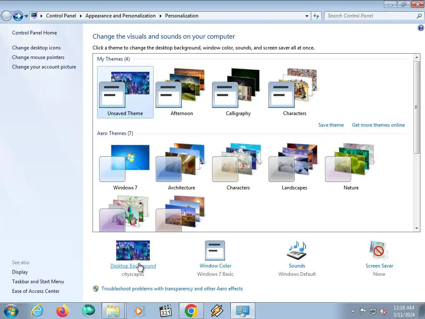Open the Sounds keyboard icon

coord(297,250)
